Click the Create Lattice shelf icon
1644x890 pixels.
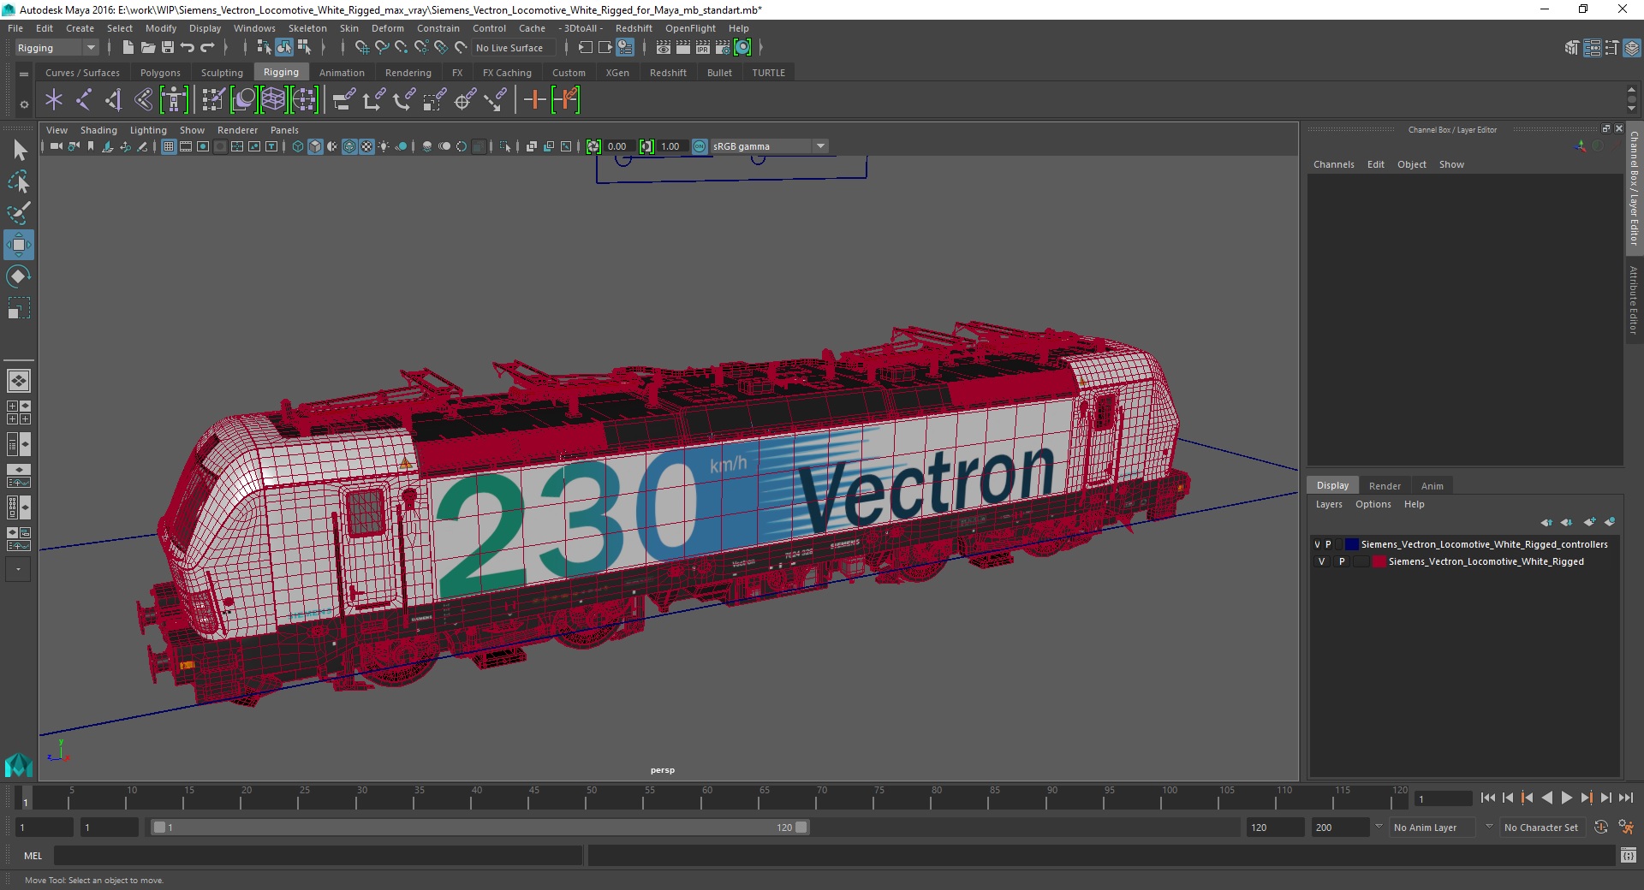pos(273,100)
